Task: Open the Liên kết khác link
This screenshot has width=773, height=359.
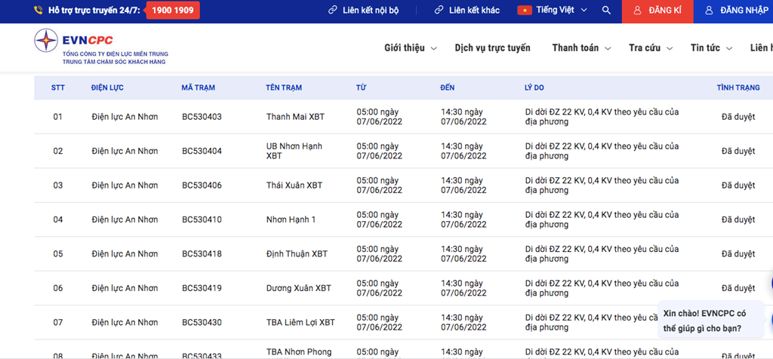Action: pos(473,11)
